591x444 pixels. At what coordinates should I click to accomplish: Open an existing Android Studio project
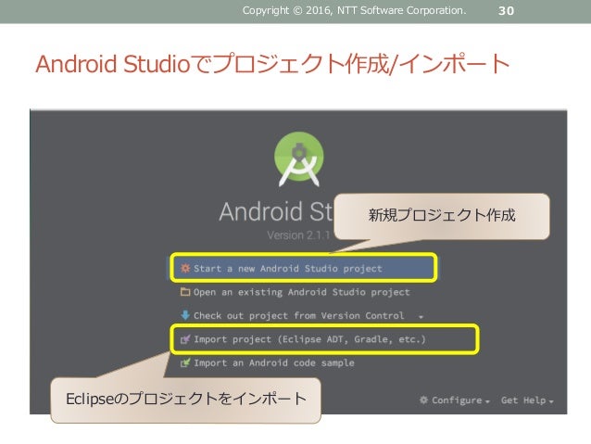coord(302,292)
